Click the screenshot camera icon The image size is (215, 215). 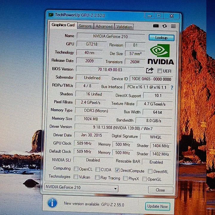pos(156,26)
